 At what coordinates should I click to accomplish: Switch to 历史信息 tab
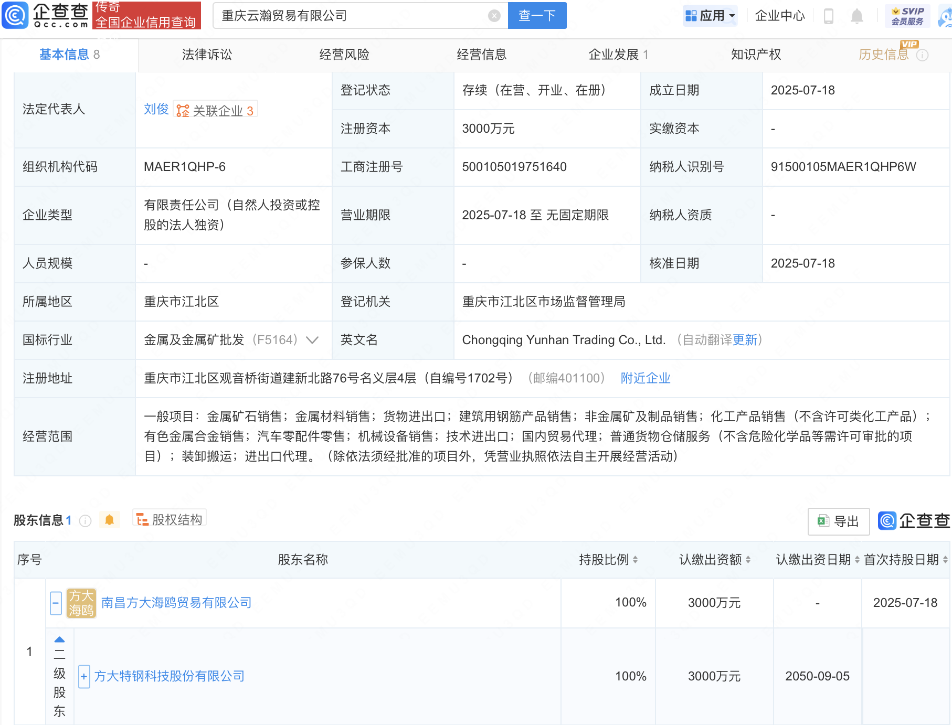[x=883, y=54]
